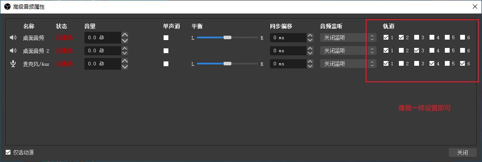Enable track 6 for 桌面音频 2
The width and height of the screenshot is (482, 162).
[x=463, y=51]
